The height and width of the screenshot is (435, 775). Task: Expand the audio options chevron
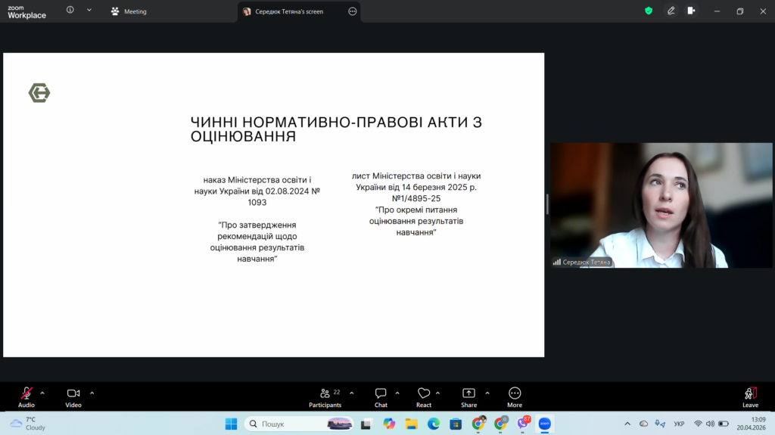coord(42,393)
